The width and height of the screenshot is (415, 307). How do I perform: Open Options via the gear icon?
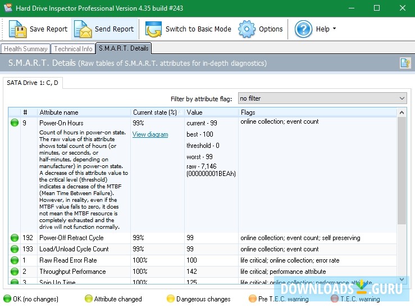coord(247,29)
